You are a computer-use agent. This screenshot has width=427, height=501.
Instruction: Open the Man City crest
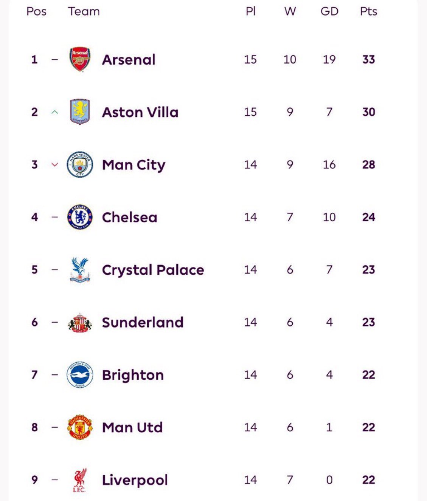[80, 164]
